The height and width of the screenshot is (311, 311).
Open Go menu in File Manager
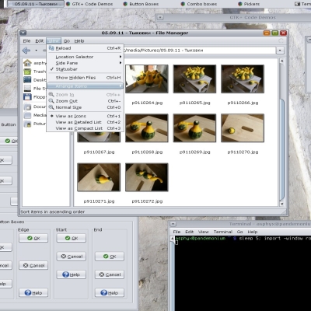[67, 41]
